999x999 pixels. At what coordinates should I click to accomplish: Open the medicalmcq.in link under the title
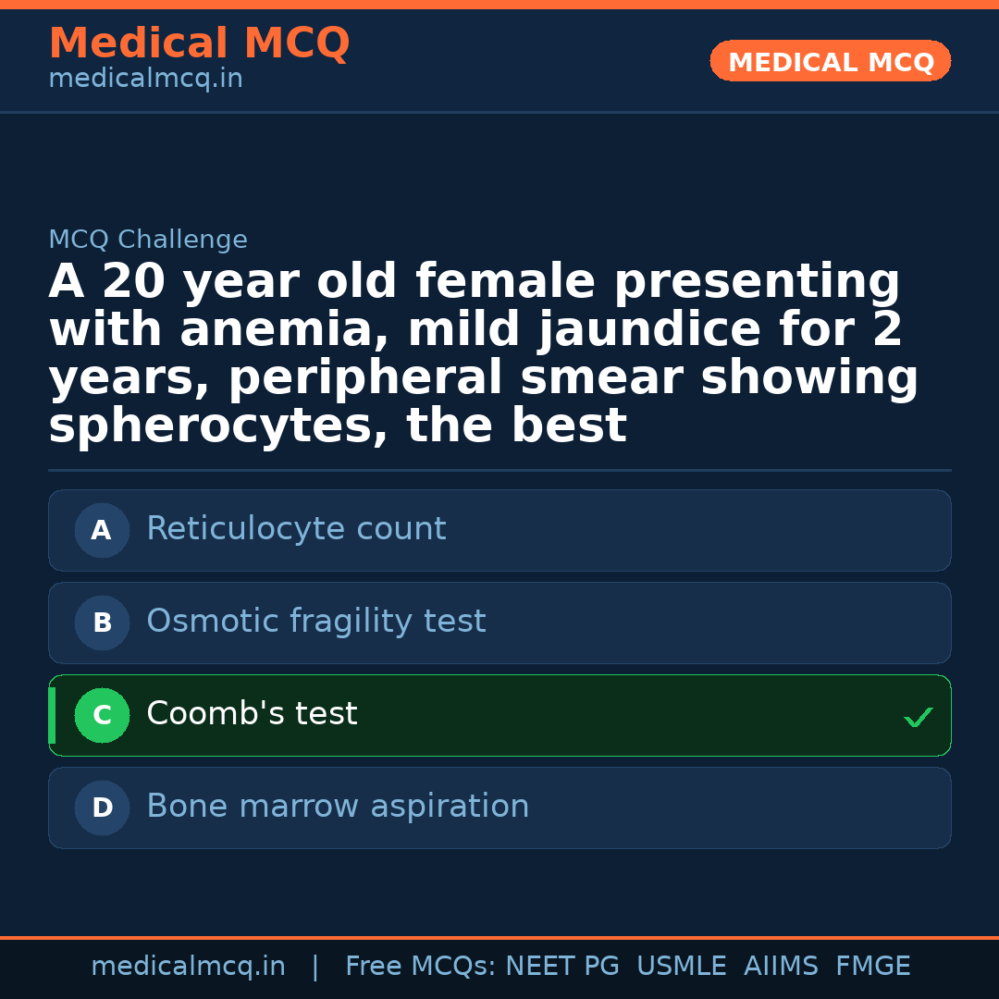click(145, 80)
